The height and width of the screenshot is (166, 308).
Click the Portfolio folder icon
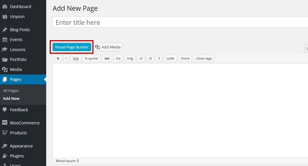click(x=5, y=59)
